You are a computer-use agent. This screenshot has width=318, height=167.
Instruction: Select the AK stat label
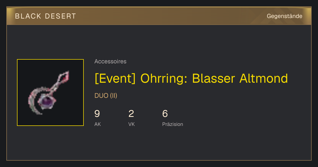98,124
